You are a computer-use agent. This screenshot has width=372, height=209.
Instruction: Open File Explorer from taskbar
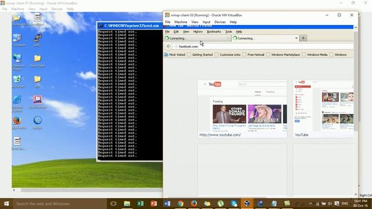click(x=127, y=204)
